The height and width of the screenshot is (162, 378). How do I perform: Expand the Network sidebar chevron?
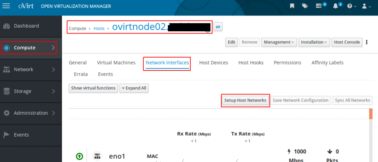tap(53, 70)
